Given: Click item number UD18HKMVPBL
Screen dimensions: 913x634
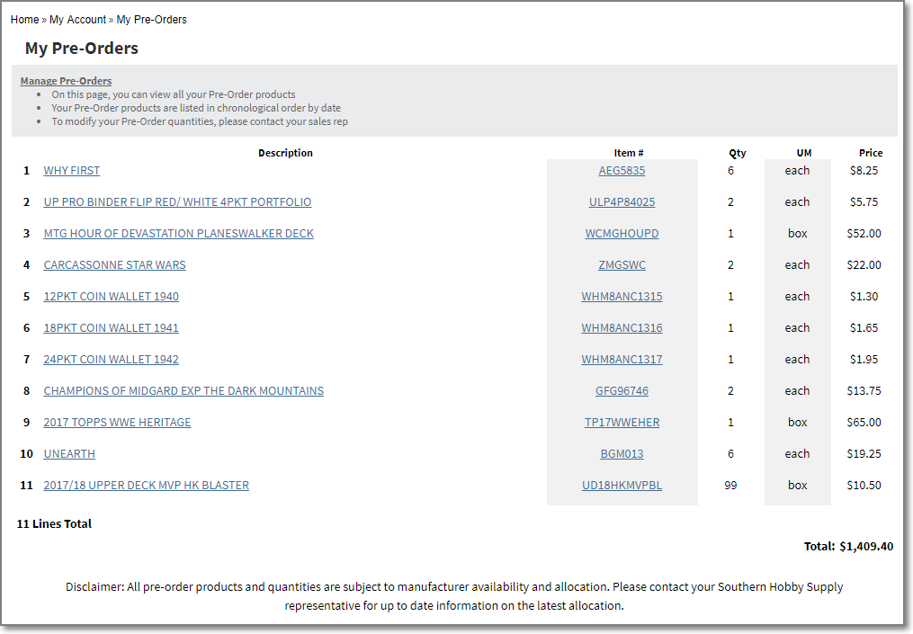Looking at the screenshot, I should point(622,485).
